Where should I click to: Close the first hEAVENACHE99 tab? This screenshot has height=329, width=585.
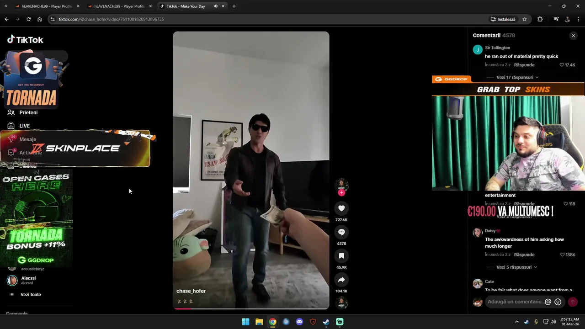point(78,6)
